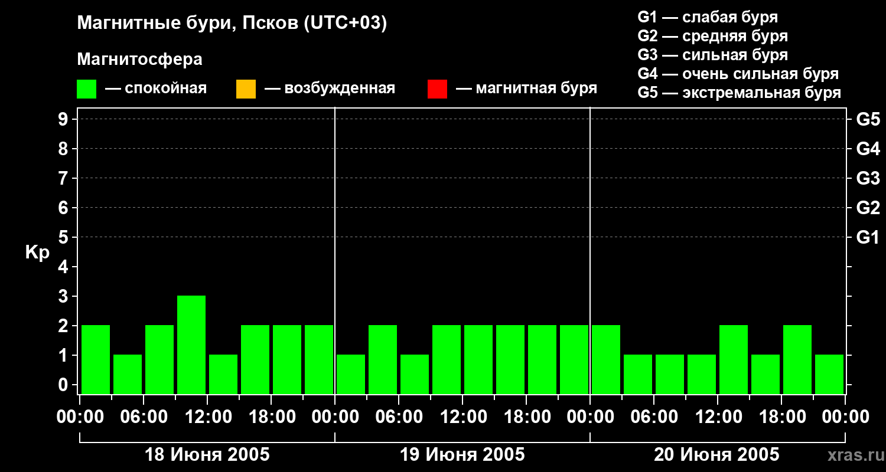This screenshot has width=886, height=472.
Task: Click the 00:00–03:00 bar on 19 June
Action: point(351,374)
